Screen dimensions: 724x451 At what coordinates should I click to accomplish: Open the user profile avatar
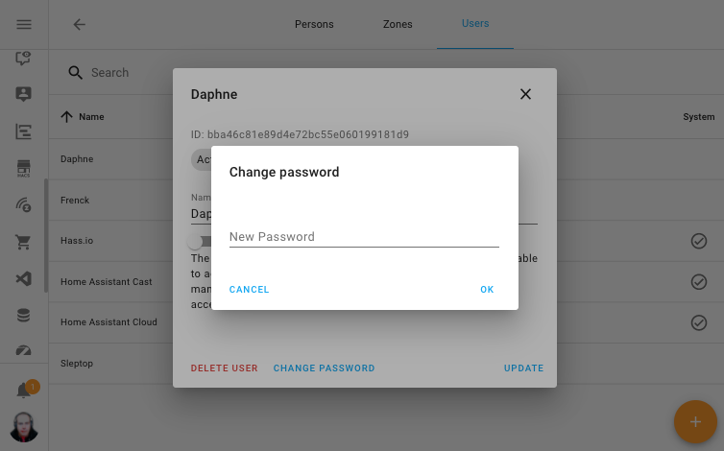24,427
